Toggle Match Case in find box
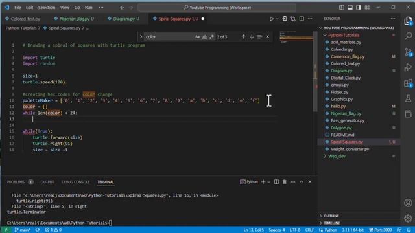Viewport: 415px width, 233px height. pos(197,37)
